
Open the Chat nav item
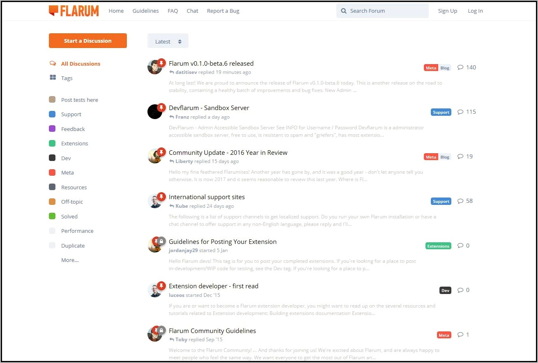193,11
